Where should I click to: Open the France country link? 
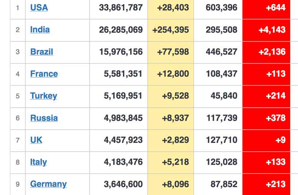click(44, 74)
